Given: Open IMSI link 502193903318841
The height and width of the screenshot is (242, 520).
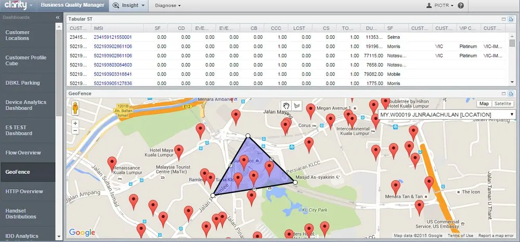Looking at the screenshot, I should [113, 74].
